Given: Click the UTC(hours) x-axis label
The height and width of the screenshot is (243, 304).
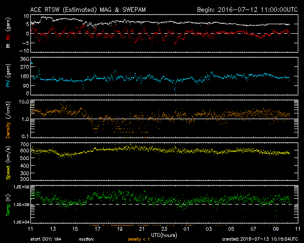Looking at the screenshot, I should pos(164,234).
